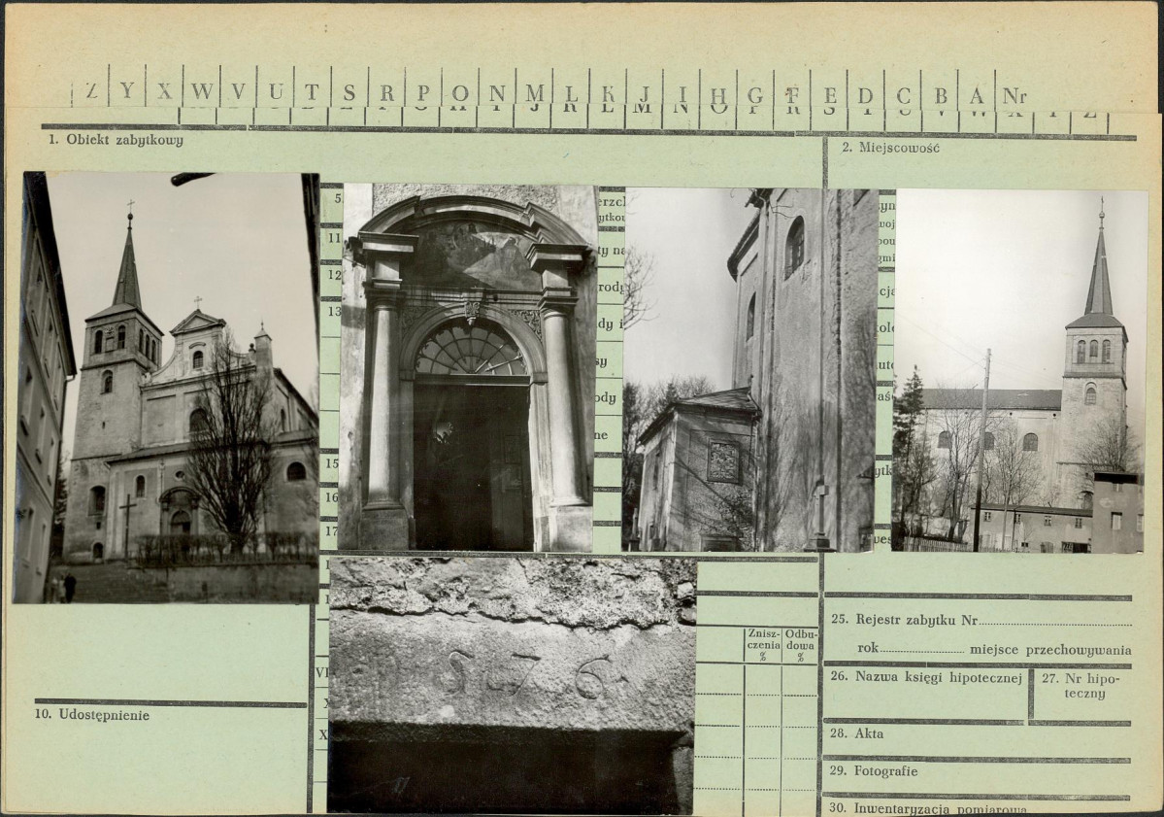Click the index tab labeled M
Screen dimensions: 1164x817
tap(534, 92)
